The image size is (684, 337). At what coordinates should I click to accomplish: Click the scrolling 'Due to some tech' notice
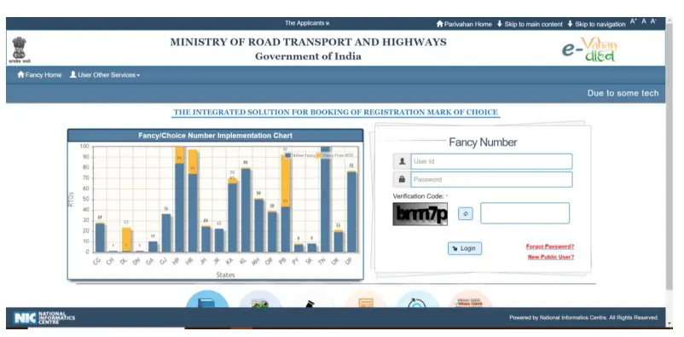pyautogui.click(x=623, y=93)
